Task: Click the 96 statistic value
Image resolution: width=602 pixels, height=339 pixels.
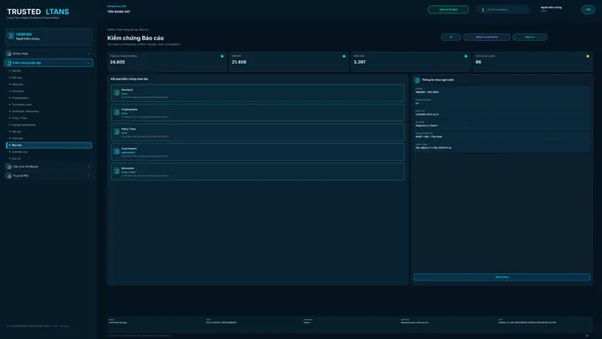Action: pyautogui.click(x=478, y=62)
